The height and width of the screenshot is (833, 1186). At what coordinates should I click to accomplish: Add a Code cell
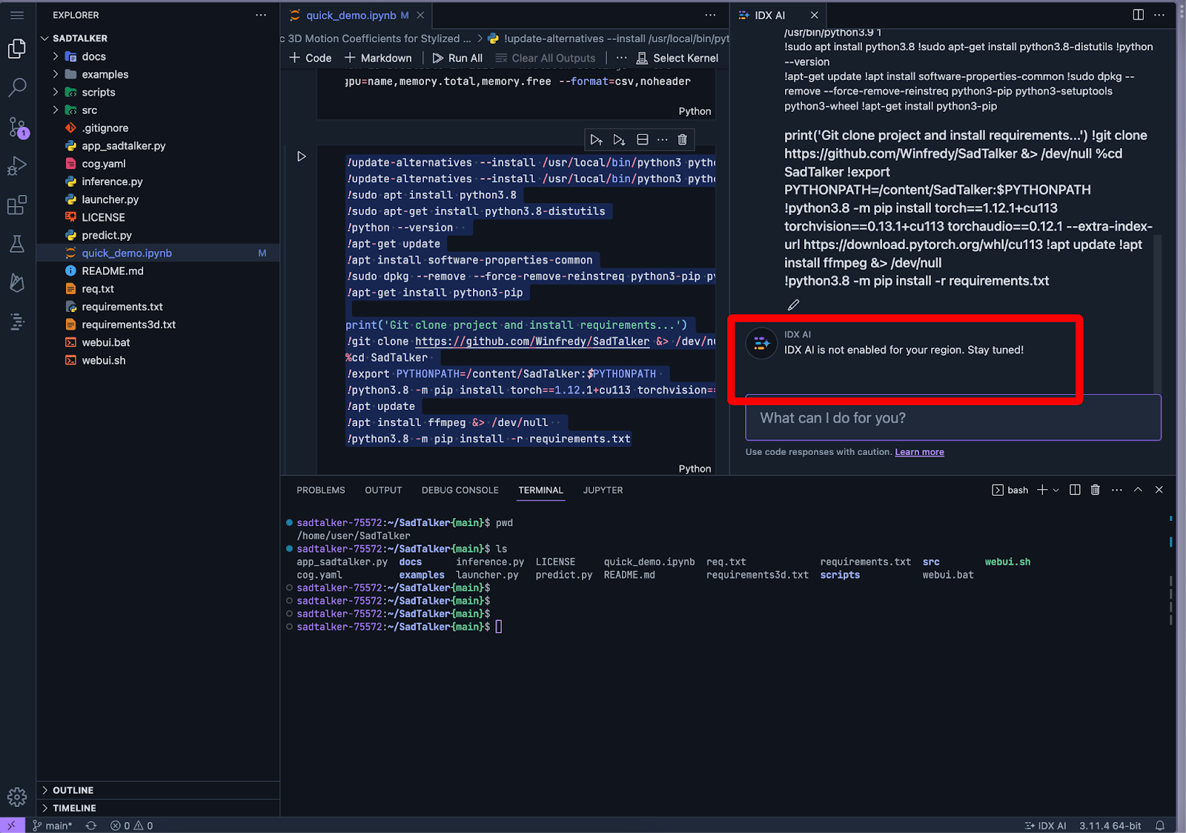(310, 58)
